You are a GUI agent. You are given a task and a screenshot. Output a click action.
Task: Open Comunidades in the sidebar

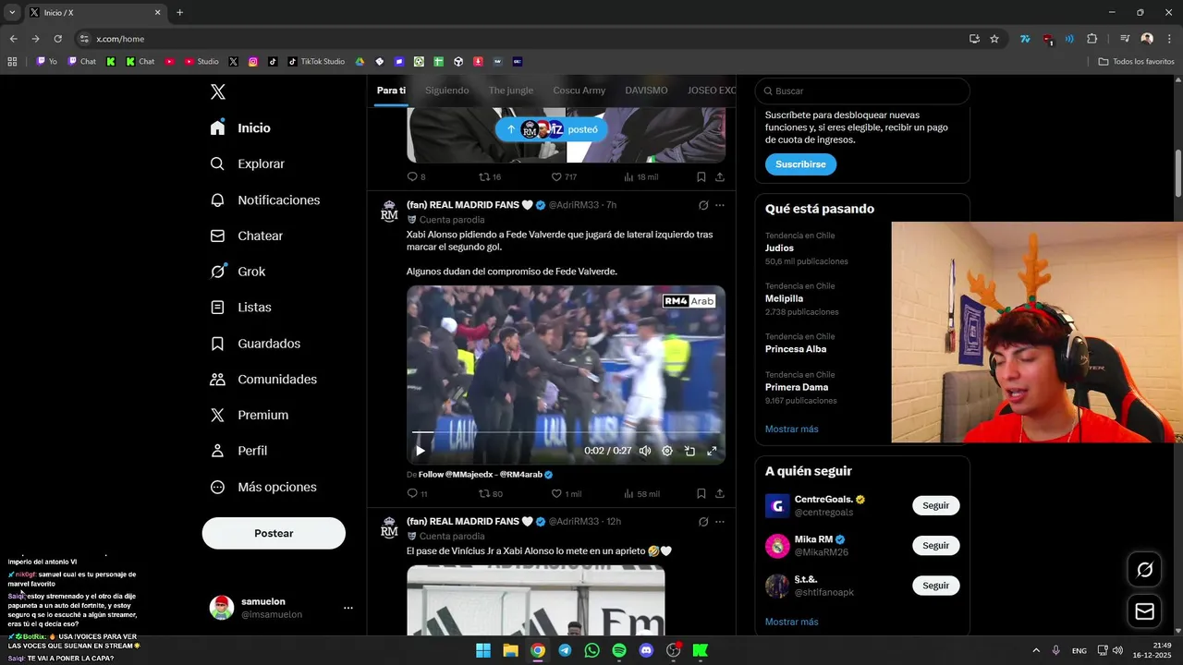coord(263,380)
